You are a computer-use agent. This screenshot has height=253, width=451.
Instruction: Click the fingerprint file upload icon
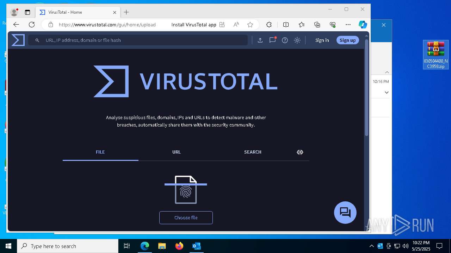[186, 189]
